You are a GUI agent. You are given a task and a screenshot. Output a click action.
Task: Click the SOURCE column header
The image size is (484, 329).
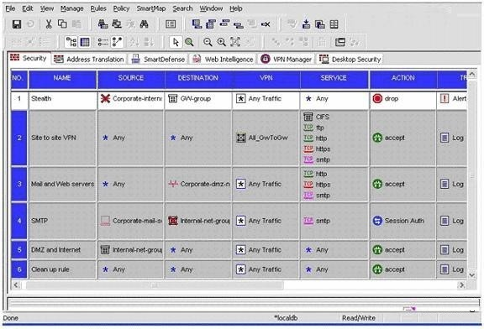tap(131, 79)
